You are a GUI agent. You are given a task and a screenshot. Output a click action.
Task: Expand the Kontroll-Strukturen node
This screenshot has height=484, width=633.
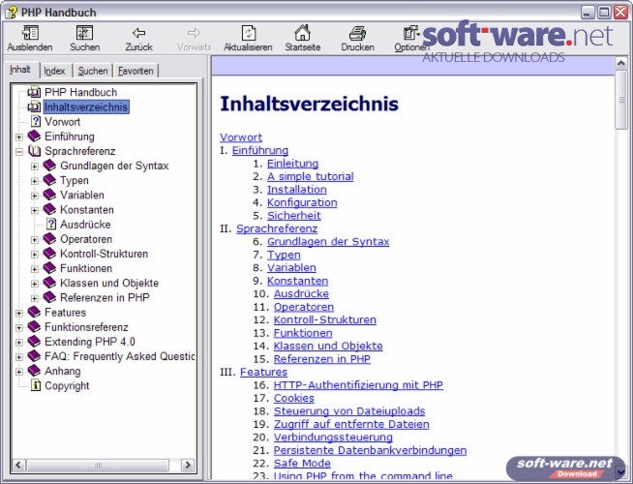pyautogui.click(x=35, y=255)
